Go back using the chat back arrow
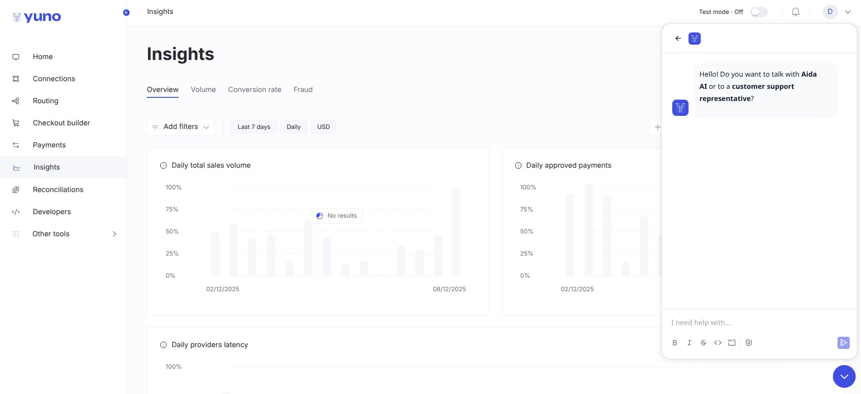Image resolution: width=861 pixels, height=394 pixels. pos(678,38)
